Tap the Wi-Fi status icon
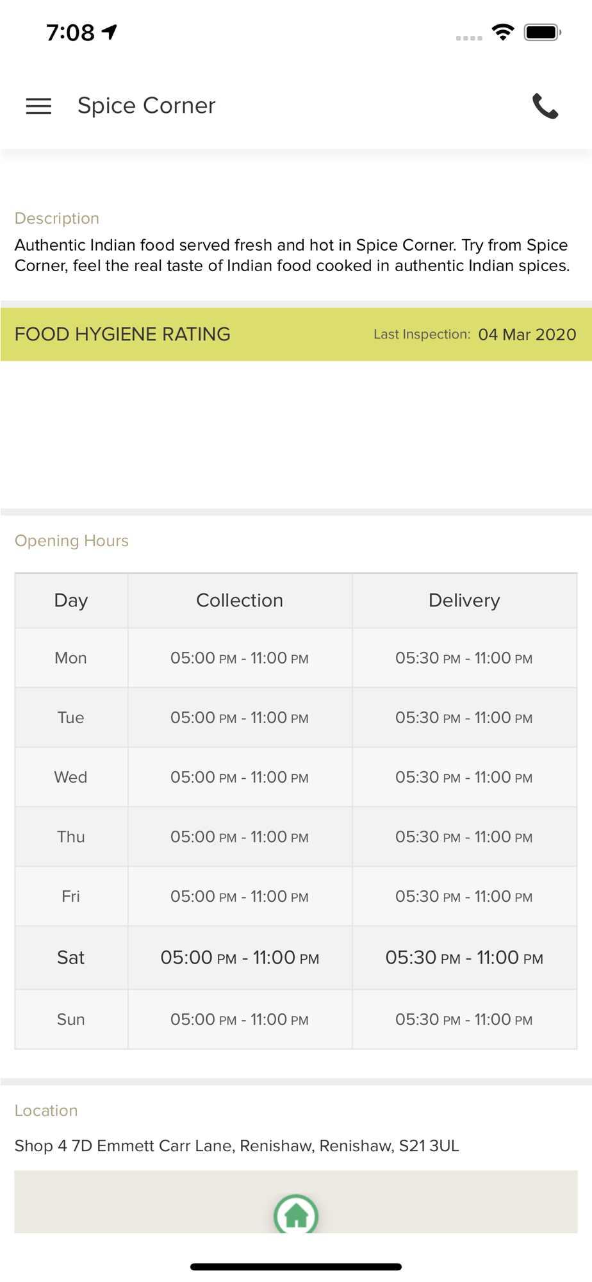The width and height of the screenshot is (592, 1282). tap(503, 32)
